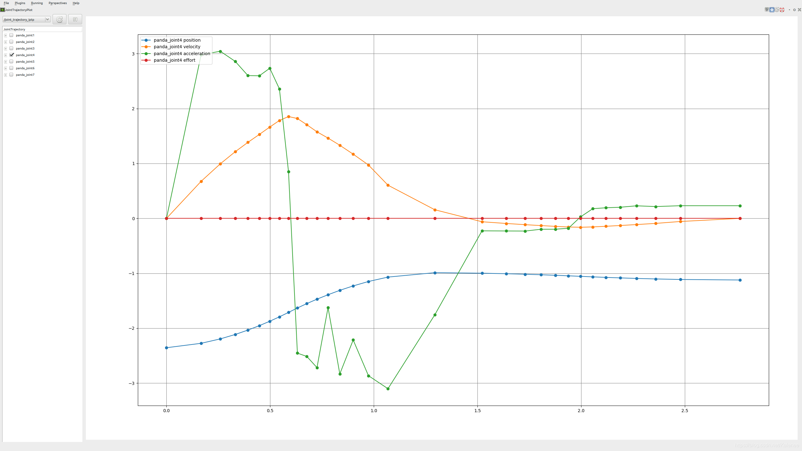Select the panda_joint6 row label
The image size is (802, 451).
(25, 68)
